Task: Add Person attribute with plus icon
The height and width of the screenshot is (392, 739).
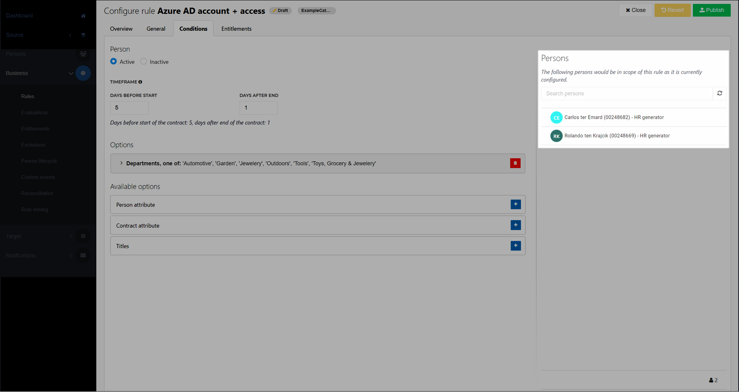Action: click(515, 204)
